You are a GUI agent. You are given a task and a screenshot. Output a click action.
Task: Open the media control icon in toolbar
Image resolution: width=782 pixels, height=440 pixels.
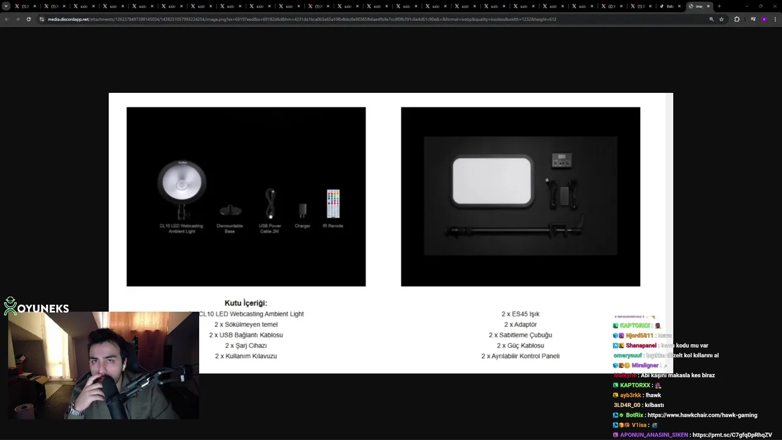(753, 19)
